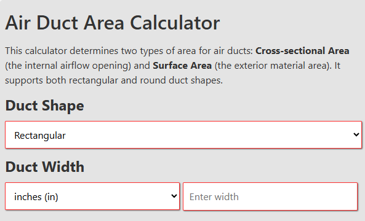Click the word 'Width' in the Duct Width heading
The width and height of the screenshot is (365, 221).
[x=63, y=167]
